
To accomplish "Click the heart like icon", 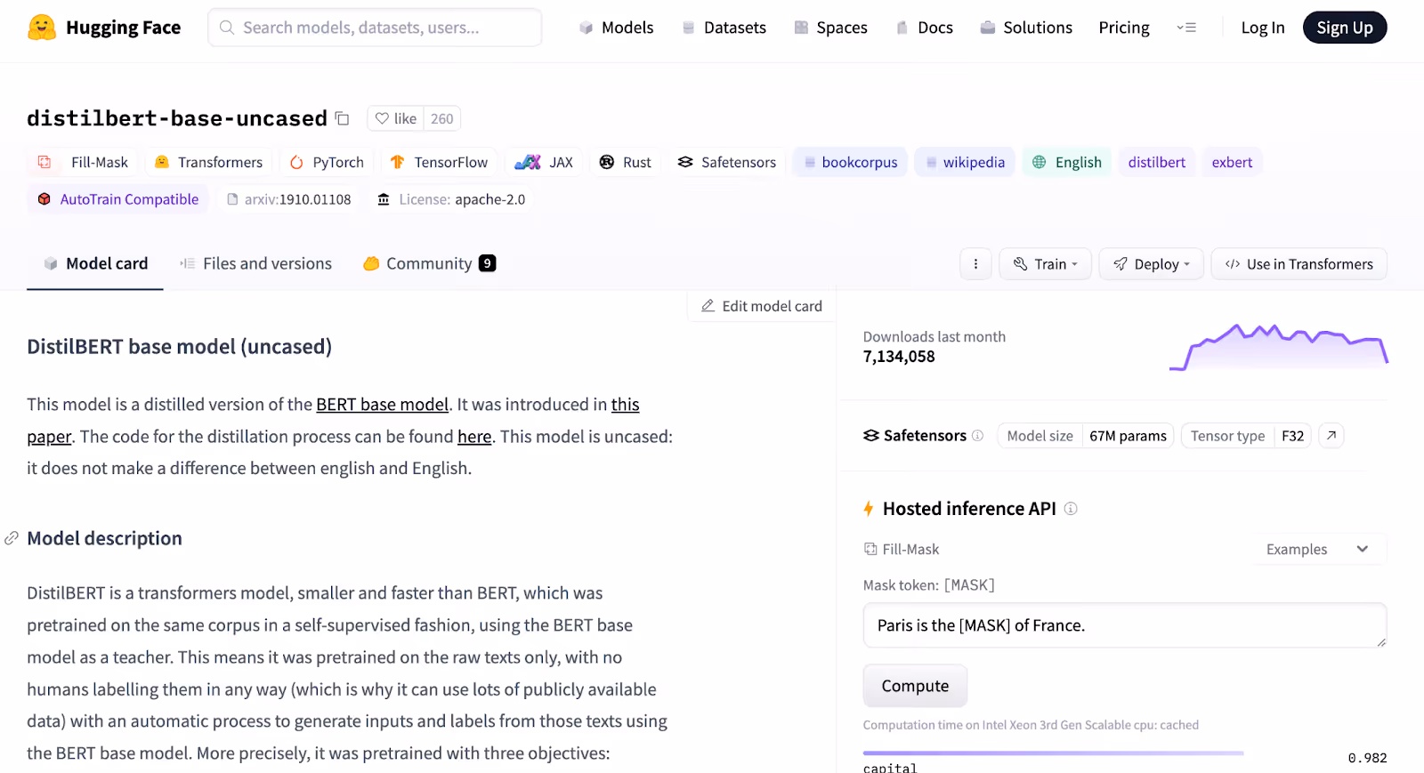I will click(382, 118).
